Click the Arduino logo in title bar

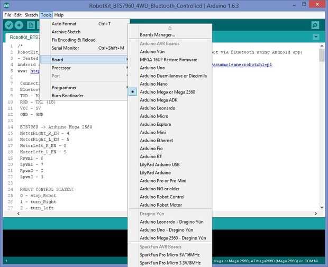tap(6, 6)
